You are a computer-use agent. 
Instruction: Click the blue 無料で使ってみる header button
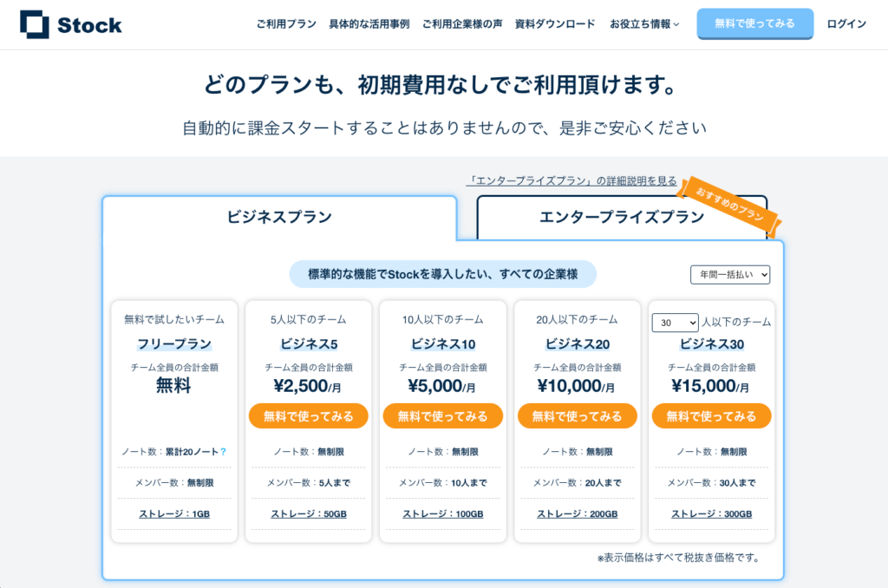pos(755,23)
